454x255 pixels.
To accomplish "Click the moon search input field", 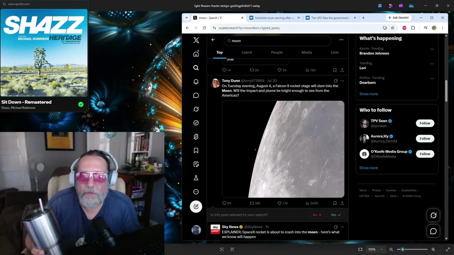I will [277, 41].
